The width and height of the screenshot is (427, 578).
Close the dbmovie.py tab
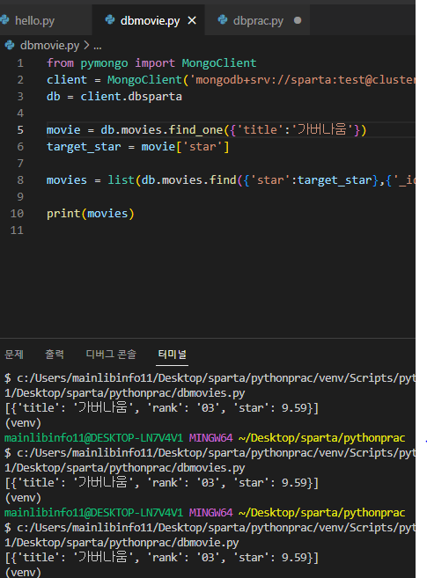(192, 20)
